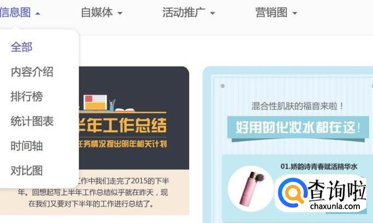
Task: Expand the 活动推广 dropdown arrow
Action: 212,13
